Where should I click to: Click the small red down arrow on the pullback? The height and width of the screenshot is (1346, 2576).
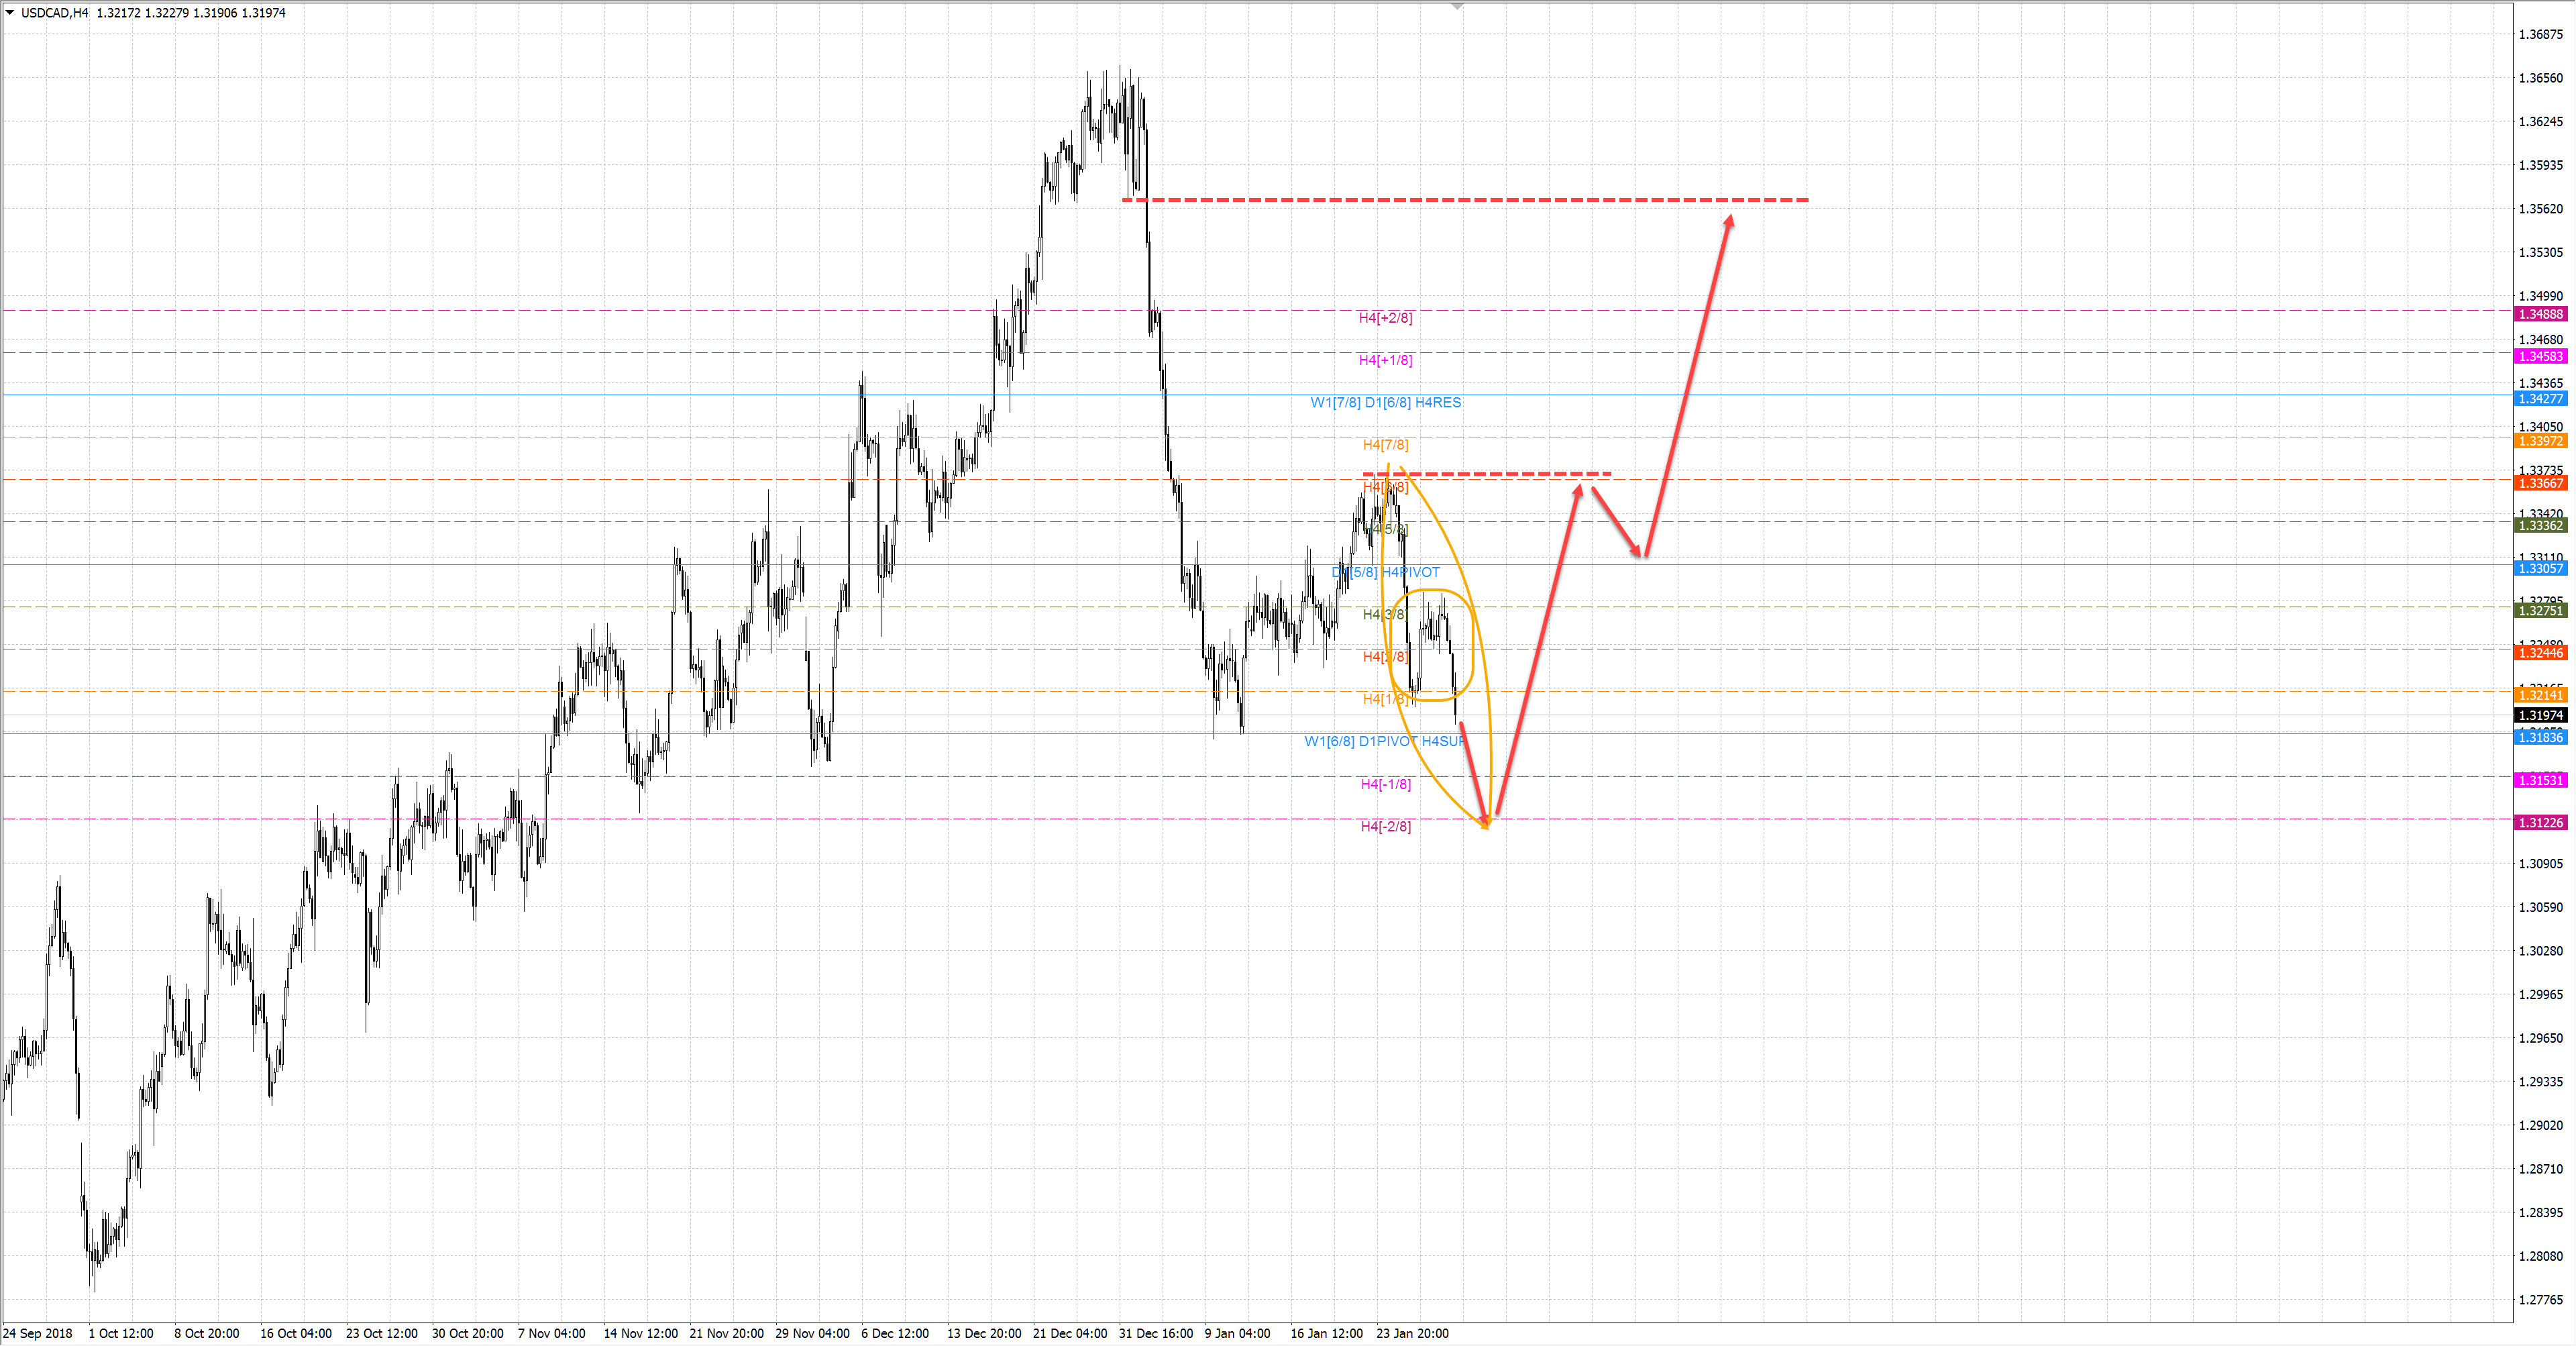tap(1617, 522)
